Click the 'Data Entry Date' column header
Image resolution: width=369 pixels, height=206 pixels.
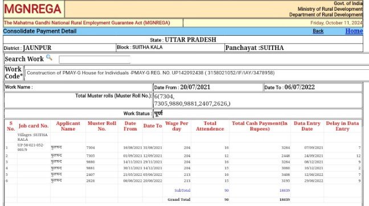click(307, 126)
